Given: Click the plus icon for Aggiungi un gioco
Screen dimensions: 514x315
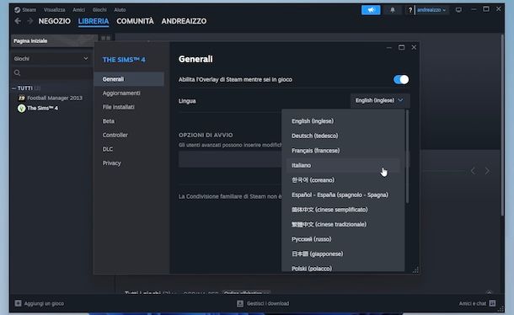Looking at the screenshot, I should (x=18, y=303).
